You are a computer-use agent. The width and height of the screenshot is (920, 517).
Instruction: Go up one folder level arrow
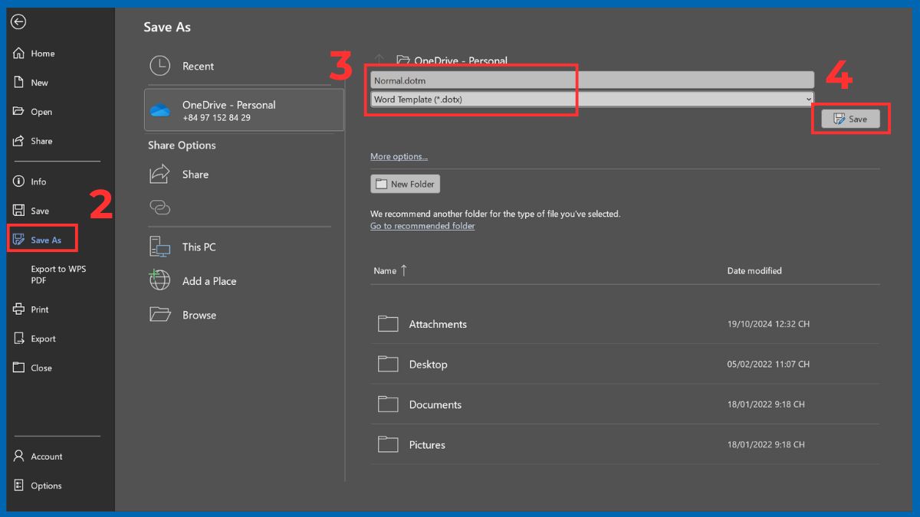(379, 61)
